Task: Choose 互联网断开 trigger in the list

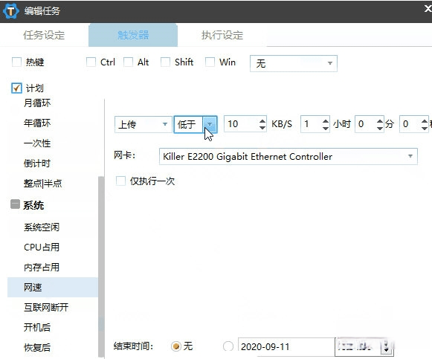Action: coord(46,307)
